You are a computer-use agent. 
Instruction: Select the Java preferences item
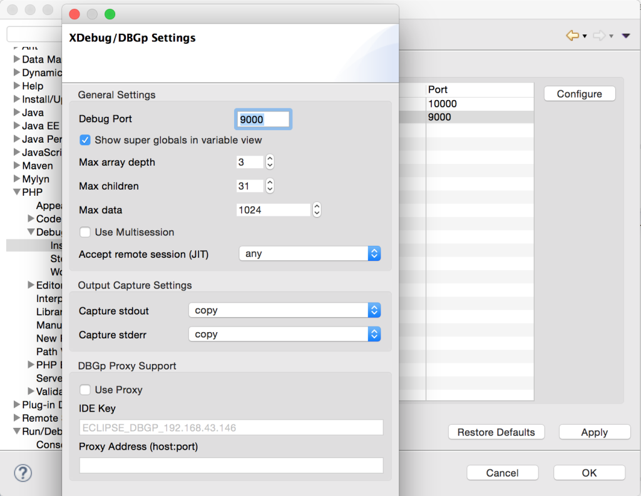pyautogui.click(x=33, y=113)
